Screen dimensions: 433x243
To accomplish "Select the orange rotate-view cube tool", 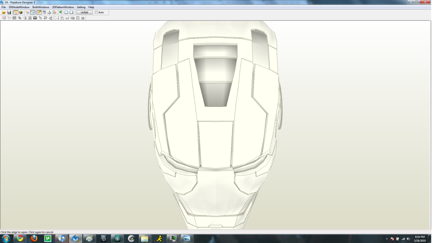I will point(28,12).
